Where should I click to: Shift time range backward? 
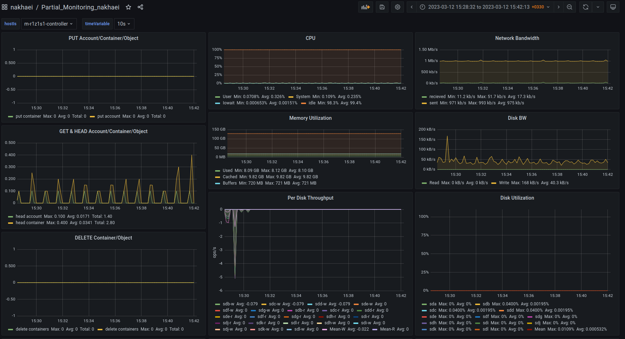pyautogui.click(x=412, y=7)
